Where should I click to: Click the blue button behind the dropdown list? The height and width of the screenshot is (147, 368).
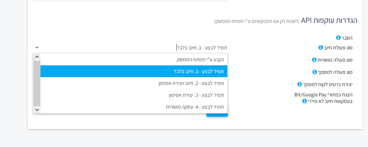click(x=217, y=115)
